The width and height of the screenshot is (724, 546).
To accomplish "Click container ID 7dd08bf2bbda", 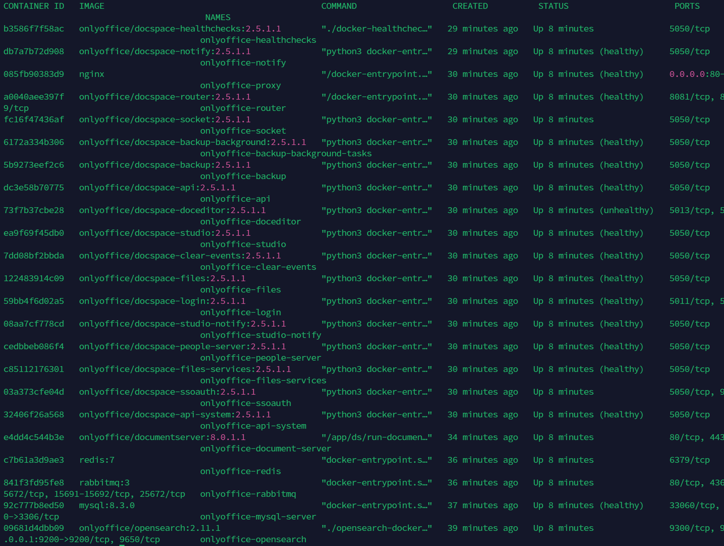I will (x=34, y=256).
